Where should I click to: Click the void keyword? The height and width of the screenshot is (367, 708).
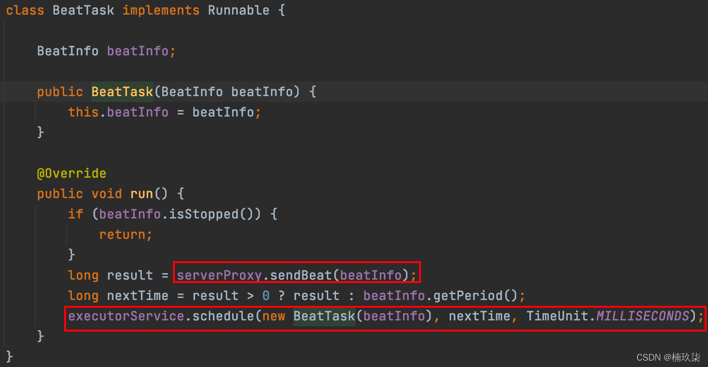tap(106, 194)
